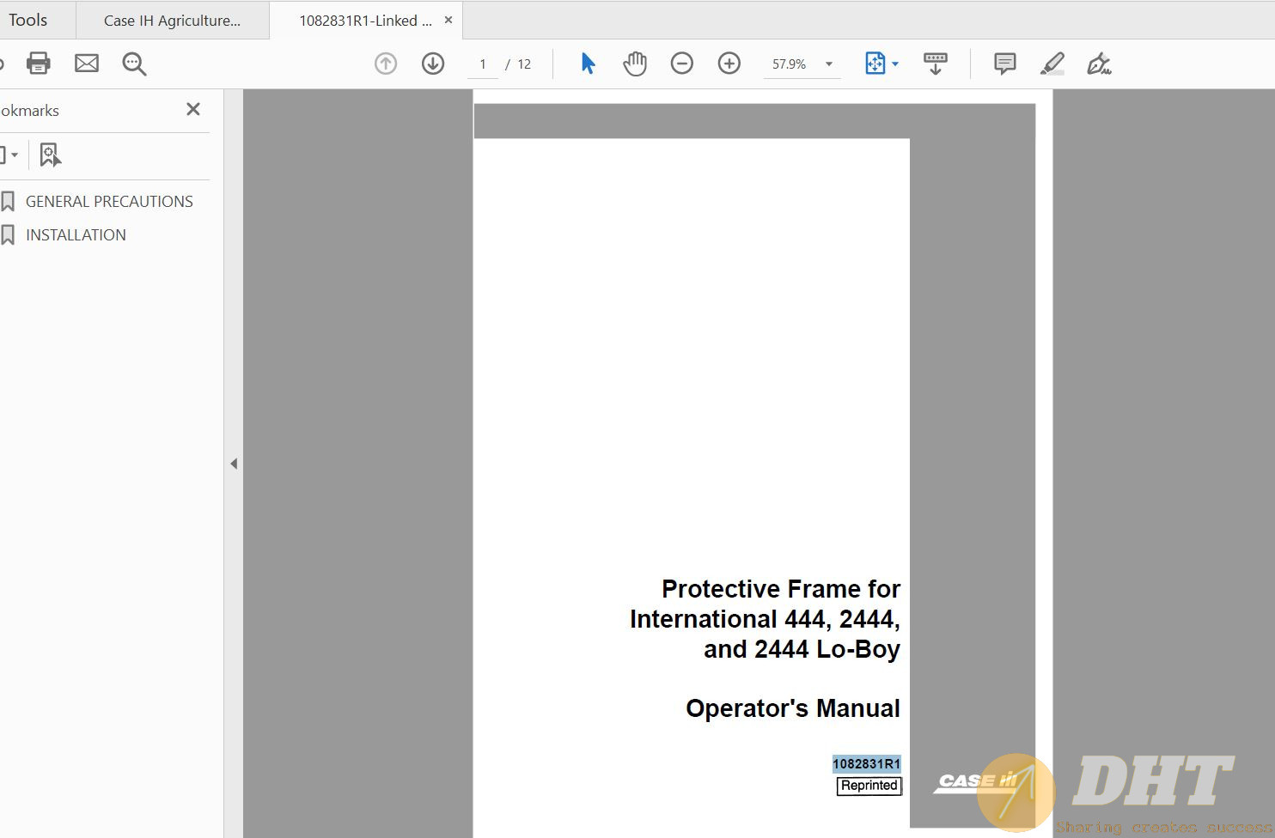This screenshot has width=1275, height=838.
Task: Select the Hand pan tool
Action: 635,64
